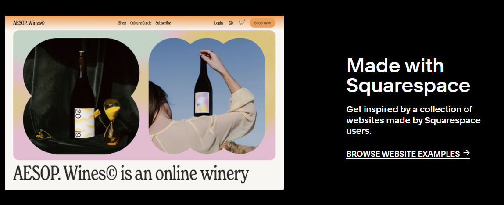Click the cart item count badge

244,20
